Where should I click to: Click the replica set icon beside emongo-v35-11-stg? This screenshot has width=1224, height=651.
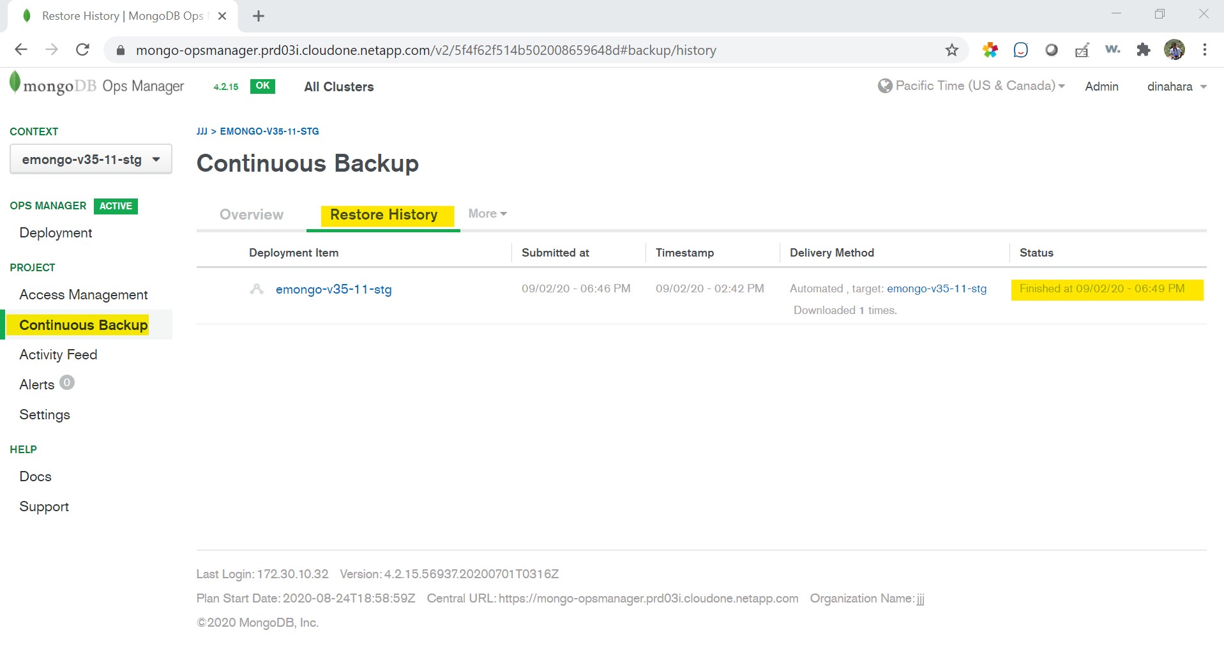tap(257, 289)
